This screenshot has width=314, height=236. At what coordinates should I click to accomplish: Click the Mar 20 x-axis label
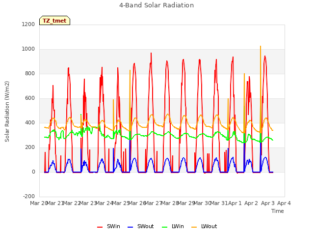tap(38, 203)
